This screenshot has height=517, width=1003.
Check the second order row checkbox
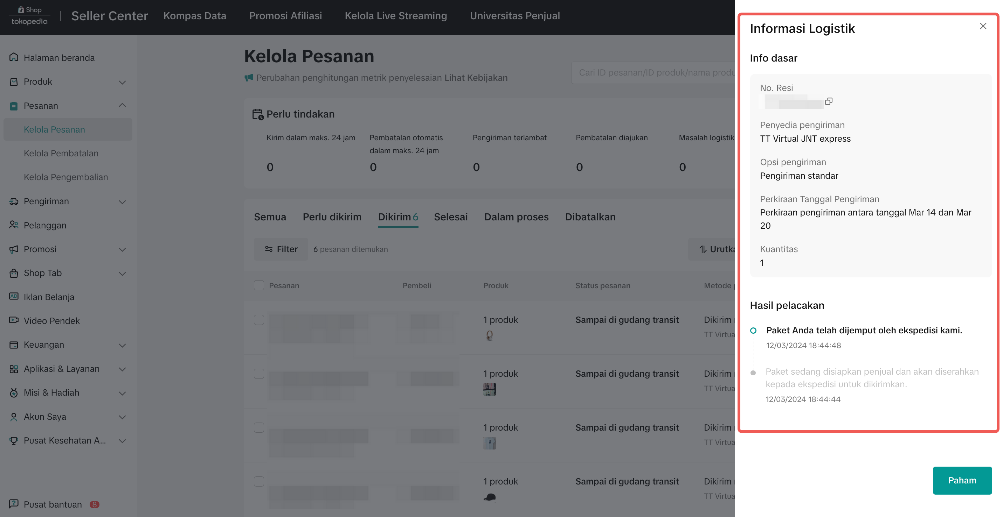(258, 374)
